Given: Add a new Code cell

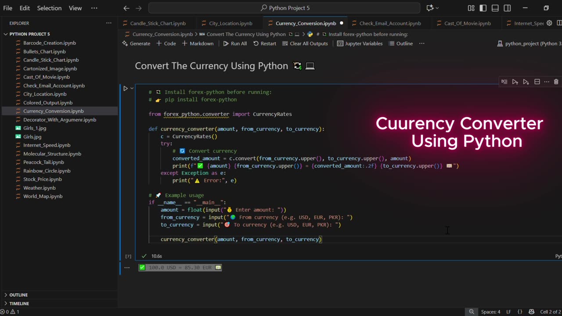Looking at the screenshot, I should 166,43.
